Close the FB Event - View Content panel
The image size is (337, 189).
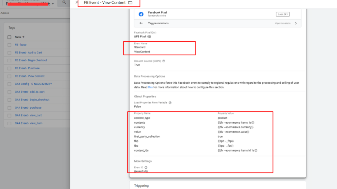coord(76,3)
